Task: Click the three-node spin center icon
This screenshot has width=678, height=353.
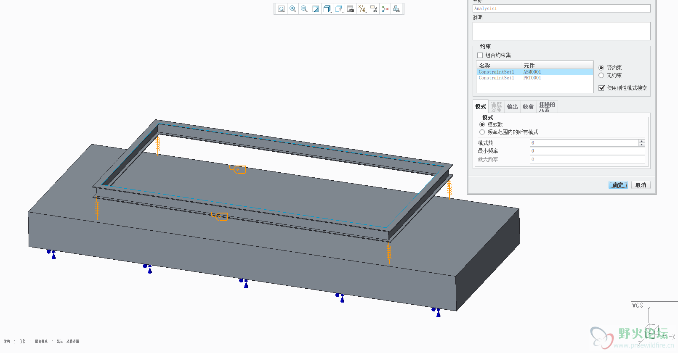Action: pyautogui.click(x=385, y=9)
